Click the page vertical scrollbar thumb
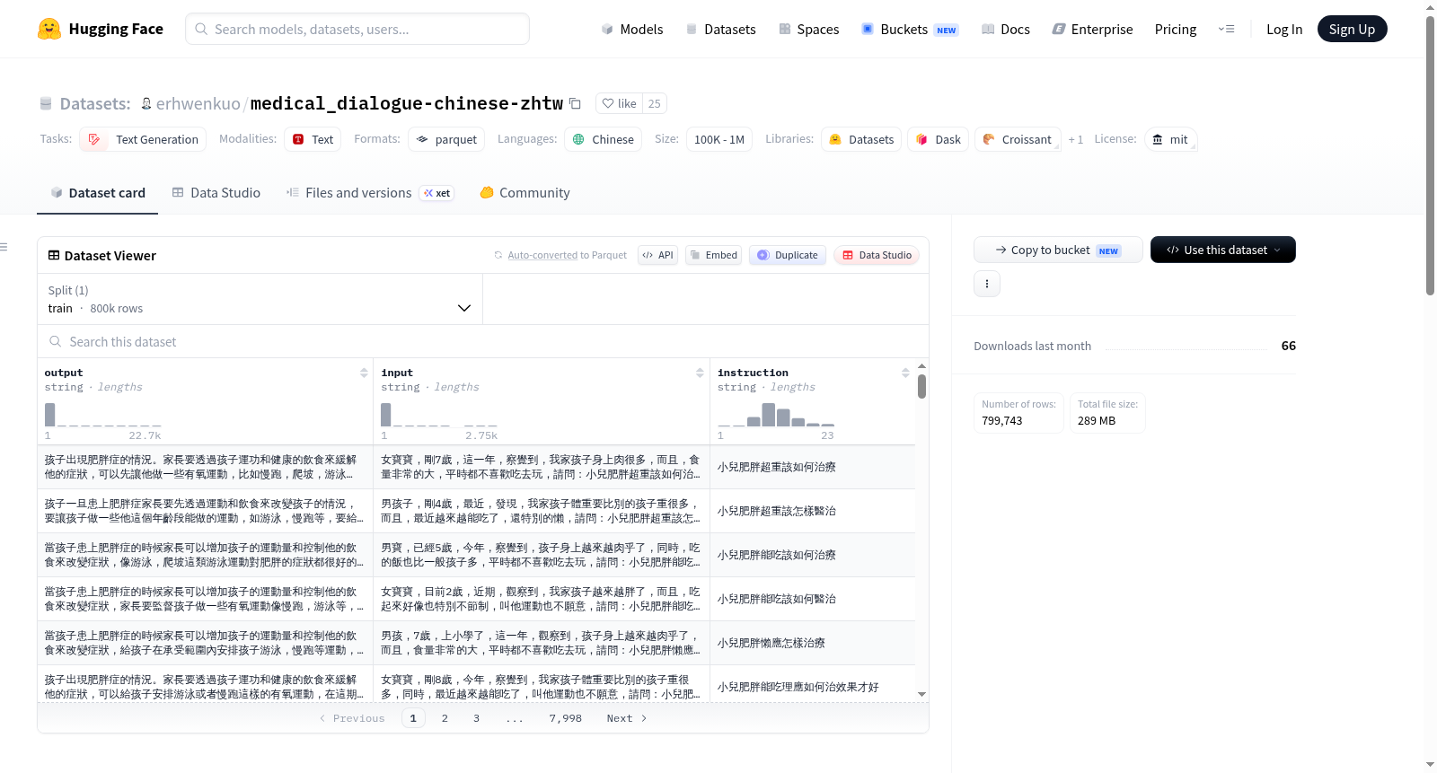 pyautogui.click(x=1430, y=154)
